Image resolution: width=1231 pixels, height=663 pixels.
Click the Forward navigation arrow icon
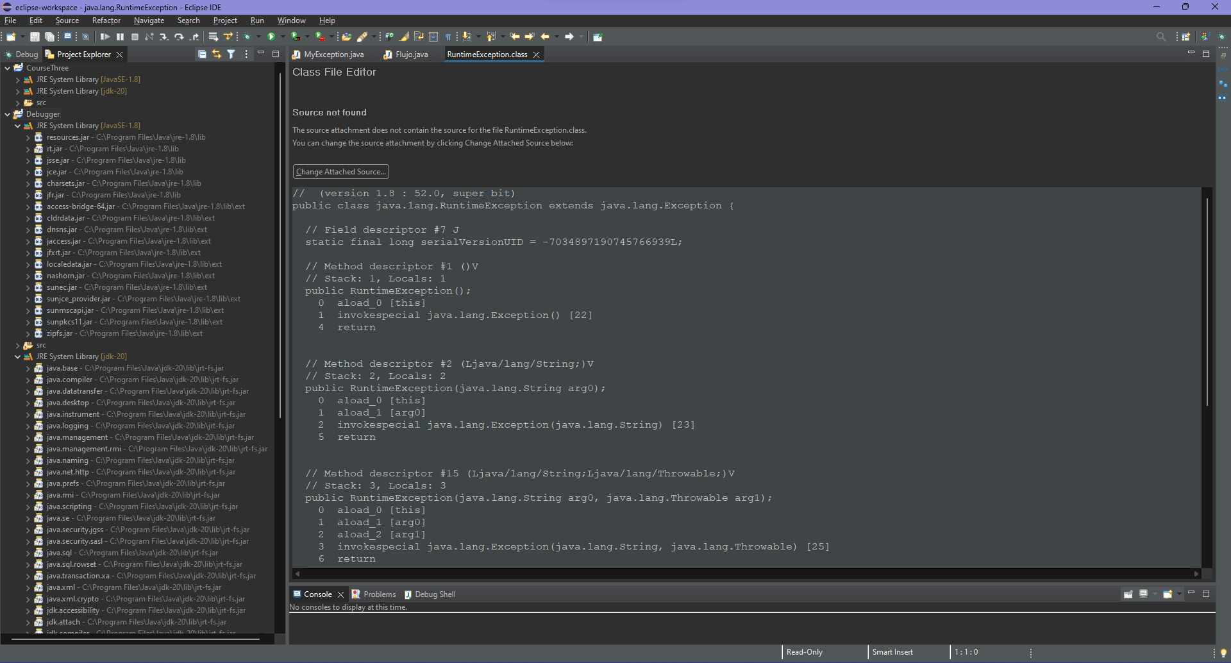(569, 37)
